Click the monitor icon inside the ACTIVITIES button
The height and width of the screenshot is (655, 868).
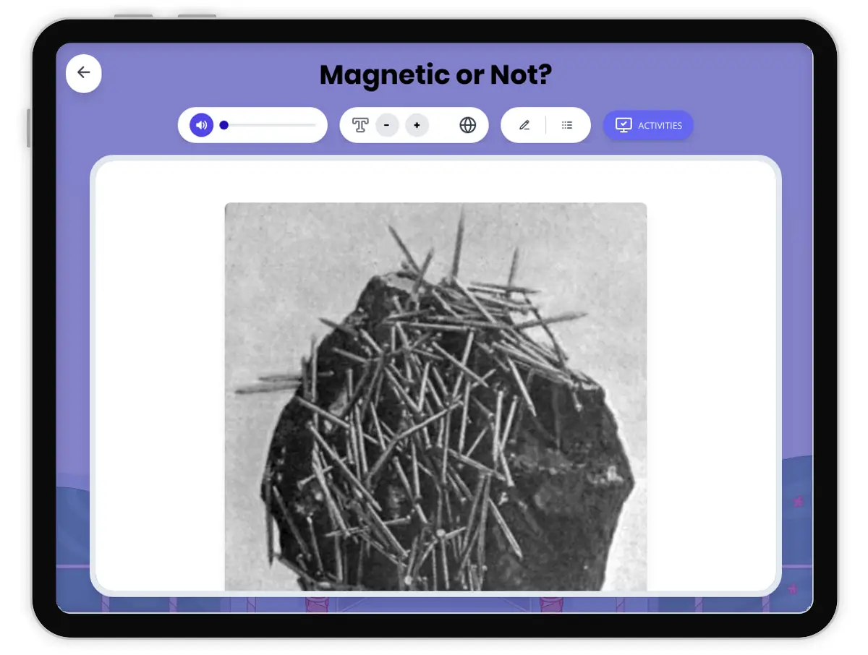624,125
